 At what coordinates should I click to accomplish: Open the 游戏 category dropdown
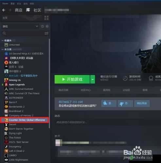coord(37,26)
